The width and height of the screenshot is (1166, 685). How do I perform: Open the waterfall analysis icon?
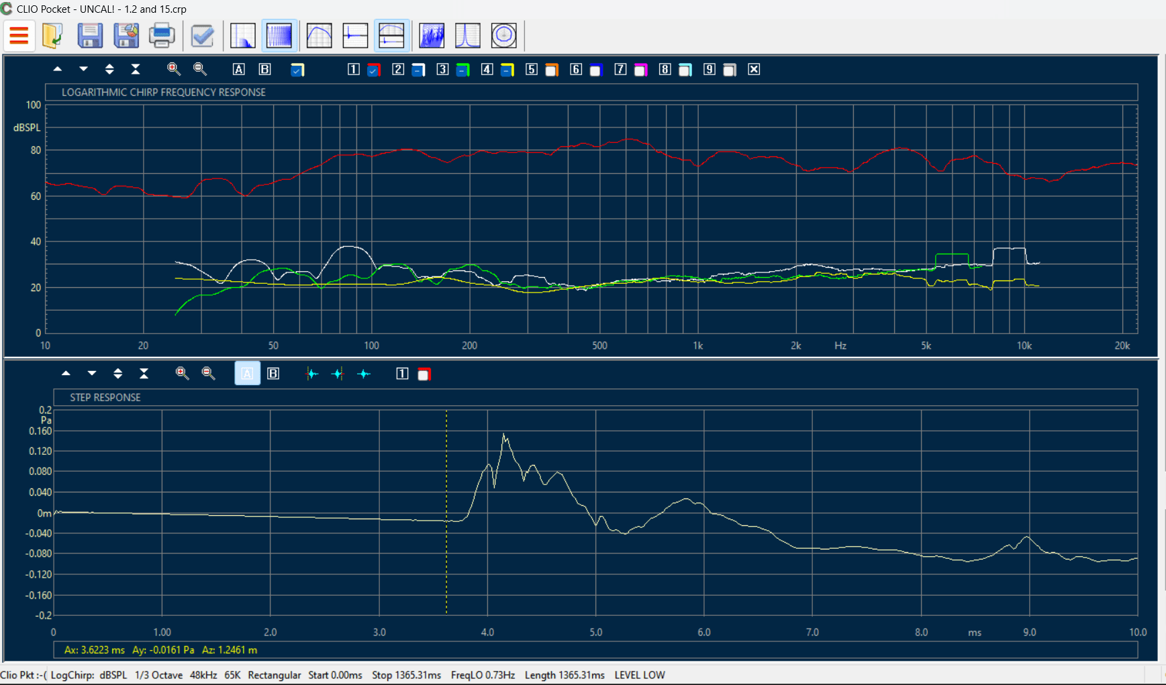click(x=432, y=36)
